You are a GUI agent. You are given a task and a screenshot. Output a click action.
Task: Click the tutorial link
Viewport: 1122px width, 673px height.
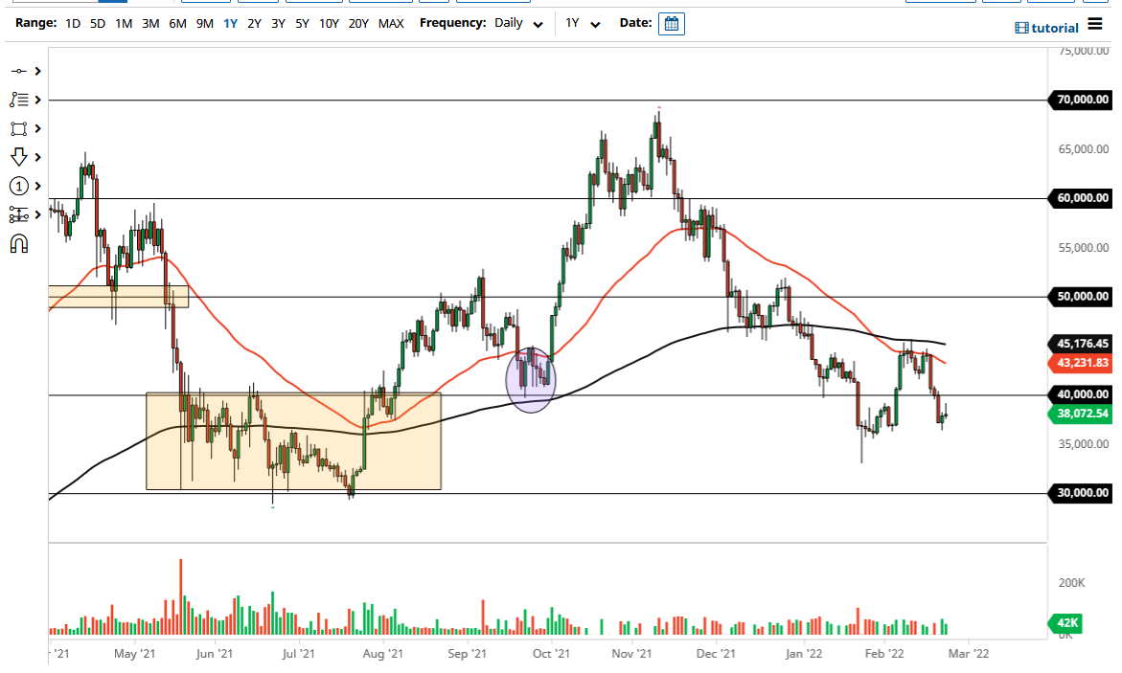pos(1057,28)
